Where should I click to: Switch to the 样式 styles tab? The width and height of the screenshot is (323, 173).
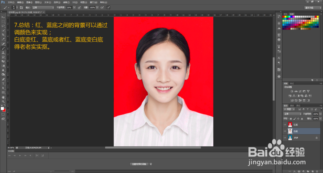click(292, 84)
